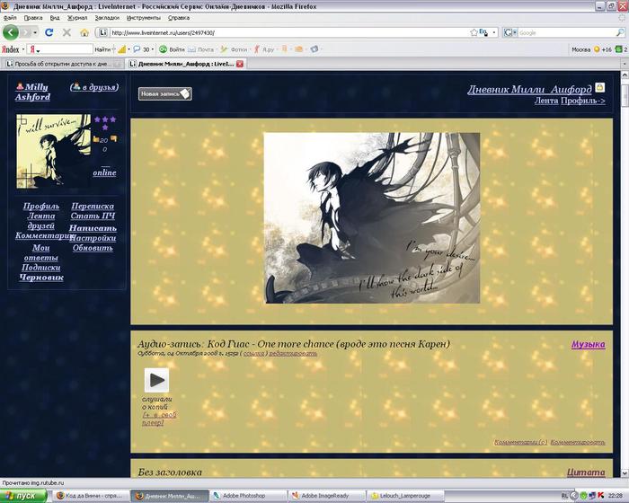Open the rating bars dropdown arrow
The image size is (629, 503).
(128, 49)
